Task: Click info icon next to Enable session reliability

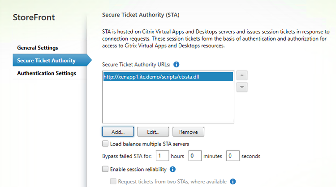Action: 172,169
